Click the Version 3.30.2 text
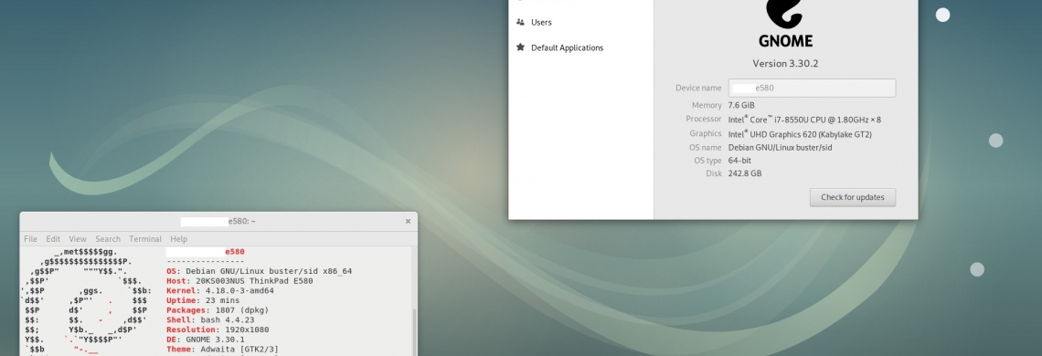The width and height of the screenshot is (1042, 356). (x=785, y=64)
